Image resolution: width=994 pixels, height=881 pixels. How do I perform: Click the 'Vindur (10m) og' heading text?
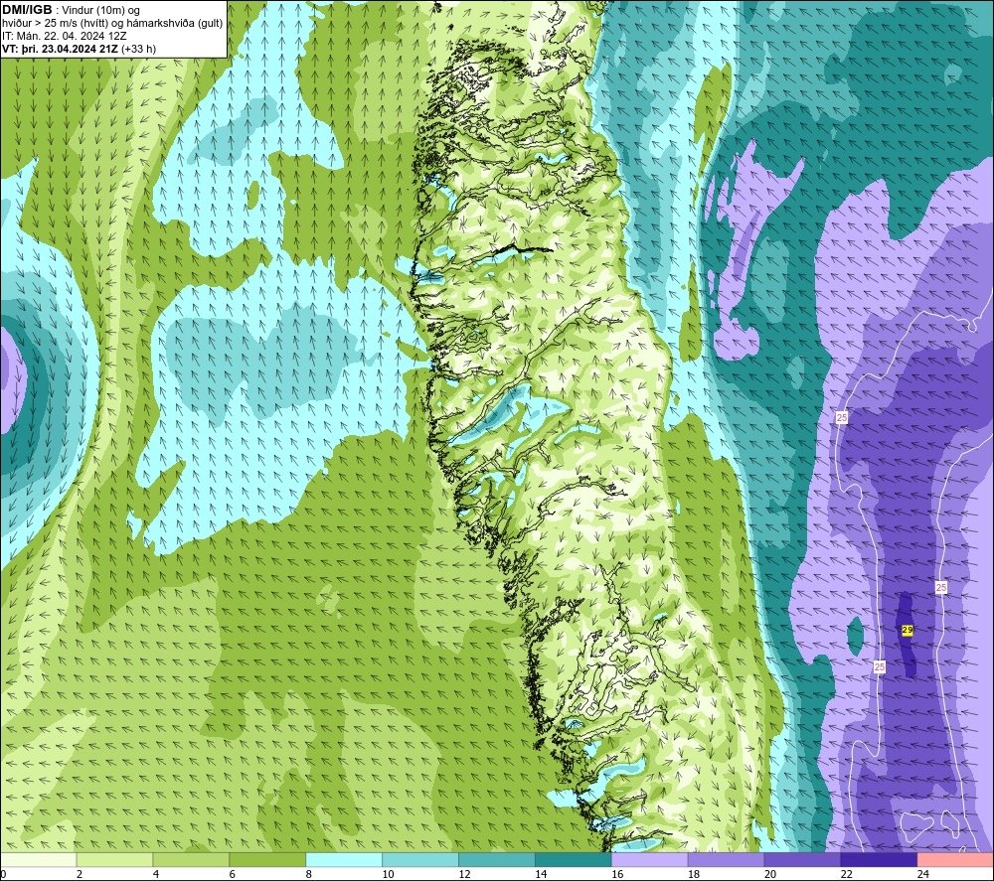click(100, 11)
